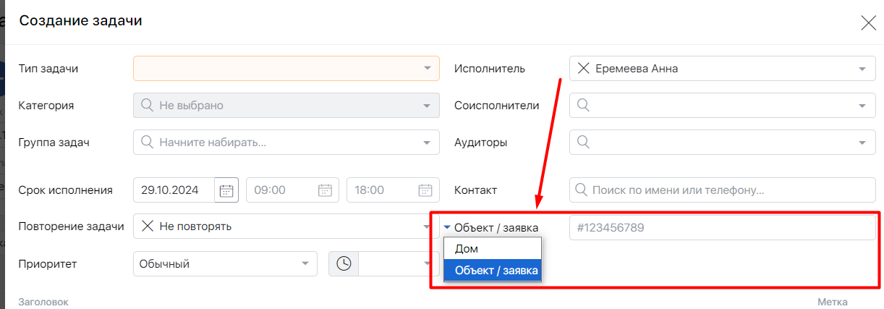Click the Контакт search input field
884x309 pixels.
pyautogui.click(x=723, y=190)
